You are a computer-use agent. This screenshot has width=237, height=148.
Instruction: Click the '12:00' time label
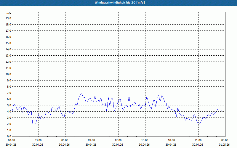(x=118, y=140)
